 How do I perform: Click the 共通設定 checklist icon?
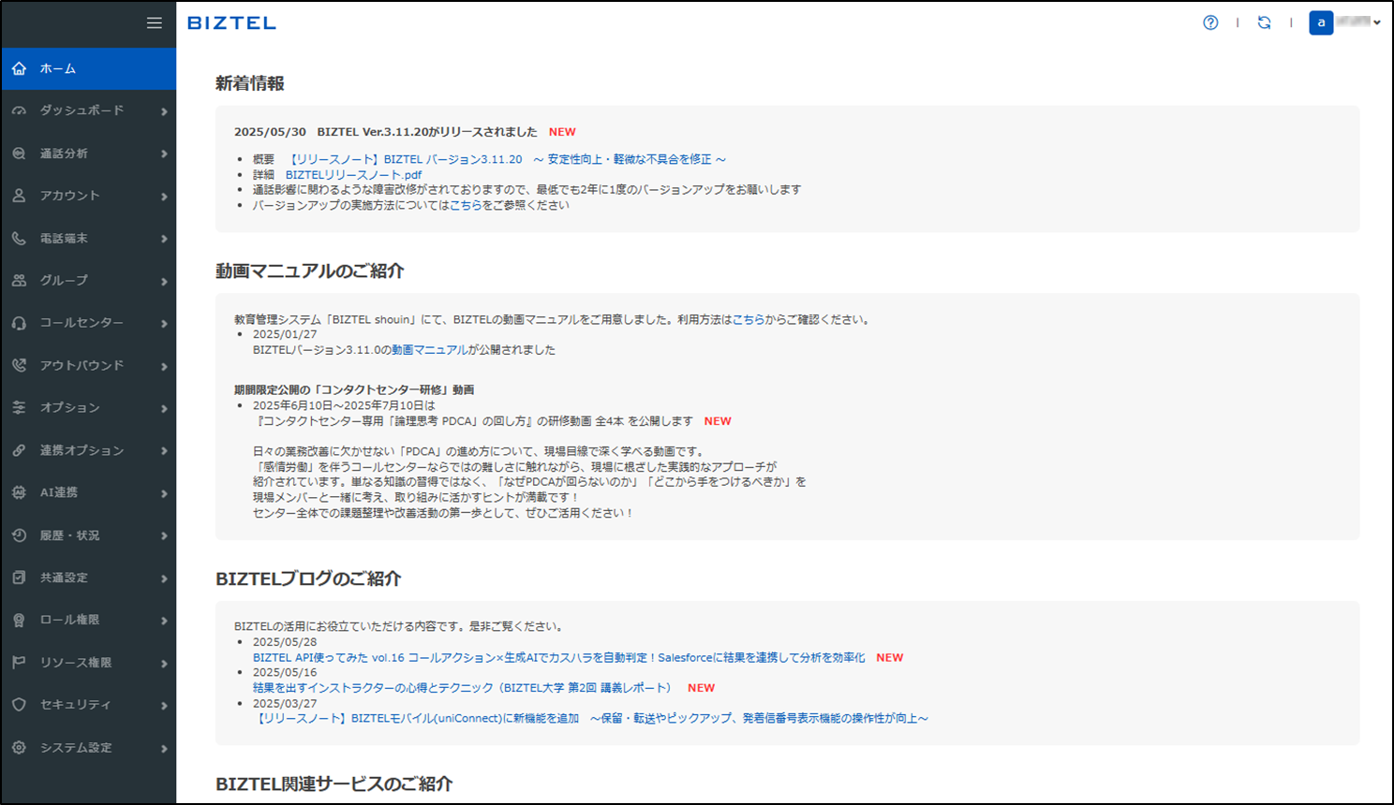pyautogui.click(x=19, y=578)
